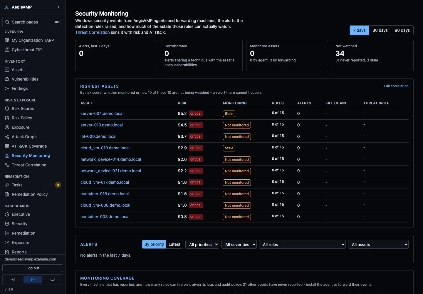This screenshot has height=294, width=423.
Task: Open iot-000.demo.local asset
Action: pyautogui.click(x=98, y=136)
